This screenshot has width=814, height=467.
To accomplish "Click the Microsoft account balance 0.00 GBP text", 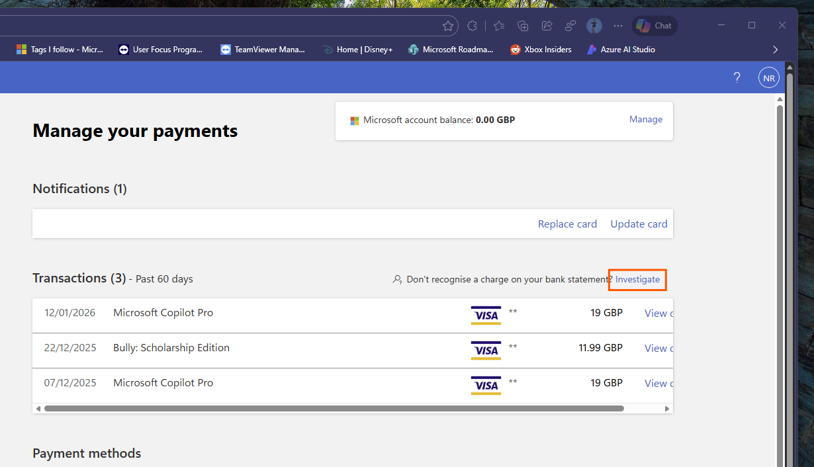I will [x=439, y=120].
